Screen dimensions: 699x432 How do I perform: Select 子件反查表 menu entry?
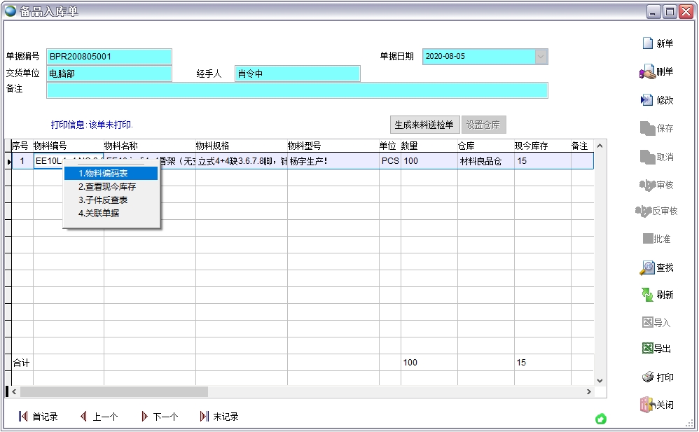pyautogui.click(x=103, y=200)
